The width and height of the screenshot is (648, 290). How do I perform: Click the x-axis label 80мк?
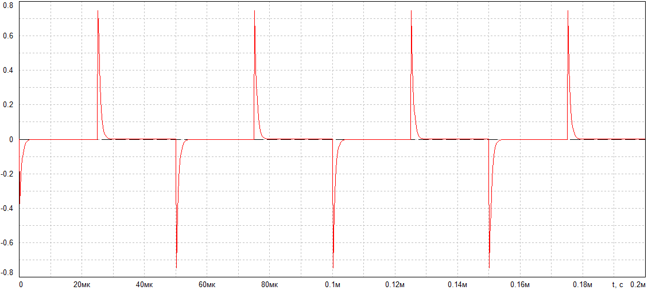pos(270,285)
